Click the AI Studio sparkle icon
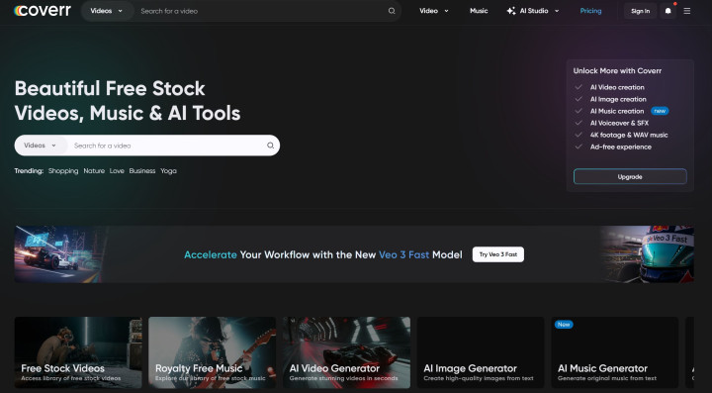Image resolution: width=712 pixels, height=393 pixels. [511, 11]
